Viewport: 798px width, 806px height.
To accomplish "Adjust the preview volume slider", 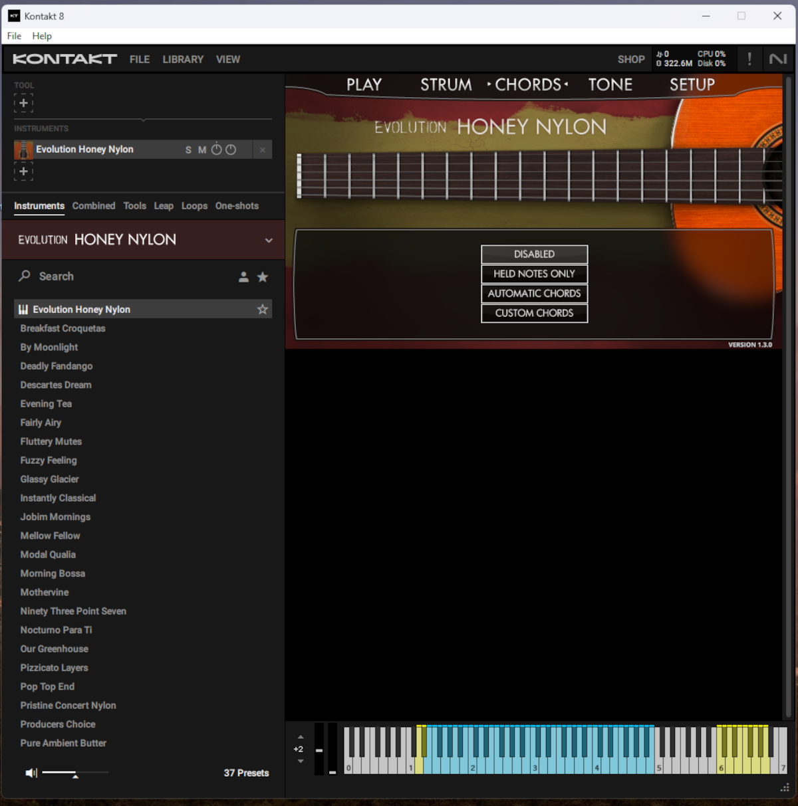I will (74, 773).
